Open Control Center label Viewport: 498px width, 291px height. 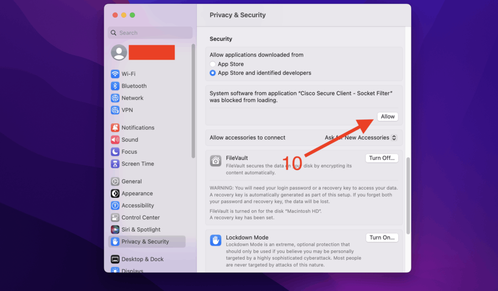tap(141, 217)
